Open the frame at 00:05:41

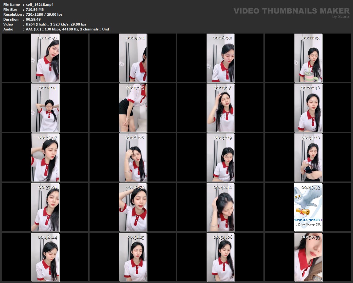133,58
